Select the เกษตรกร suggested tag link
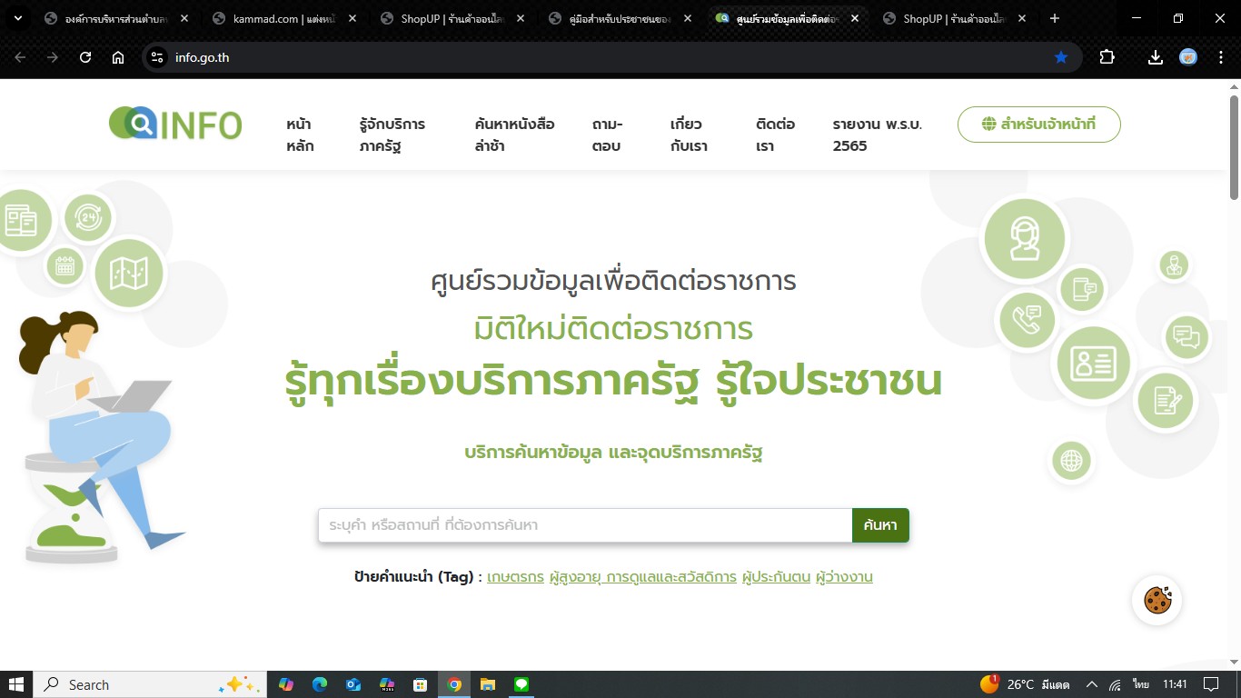 click(515, 577)
